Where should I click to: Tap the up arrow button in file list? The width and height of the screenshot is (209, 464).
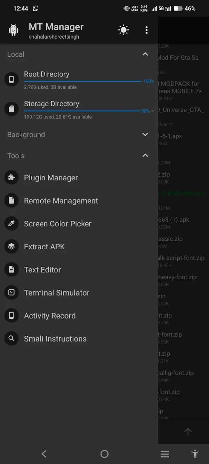188,431
